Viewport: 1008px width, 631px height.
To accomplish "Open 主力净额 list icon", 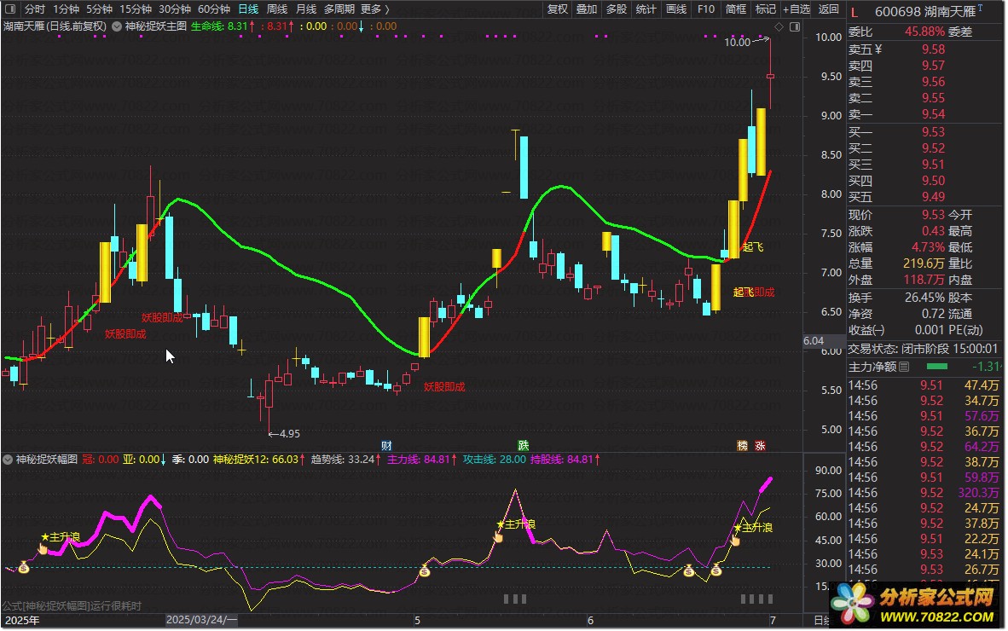I will [905, 367].
